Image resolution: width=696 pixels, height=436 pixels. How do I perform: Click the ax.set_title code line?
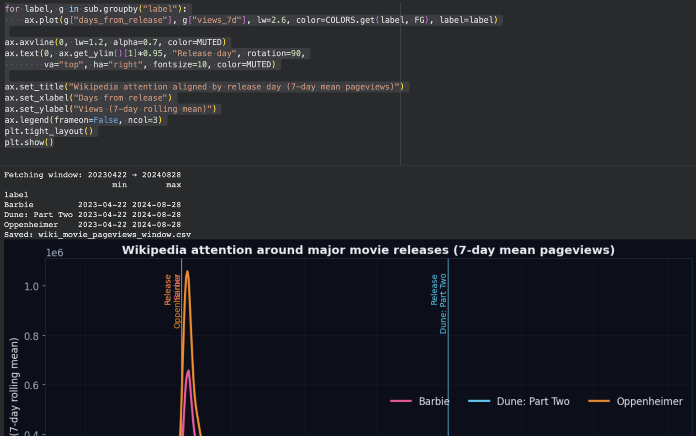204,87
